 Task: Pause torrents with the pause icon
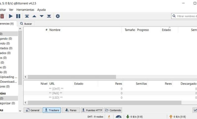[18, 16]
